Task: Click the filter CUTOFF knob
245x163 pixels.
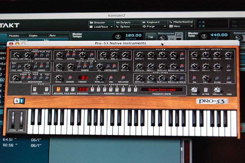Action: pos(139,55)
